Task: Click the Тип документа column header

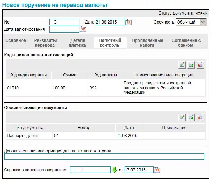Action: pos(29,128)
